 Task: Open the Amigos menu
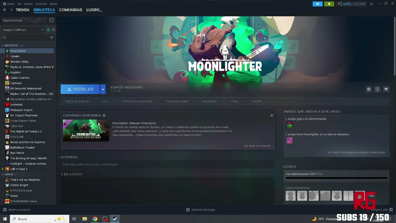(28, 4)
